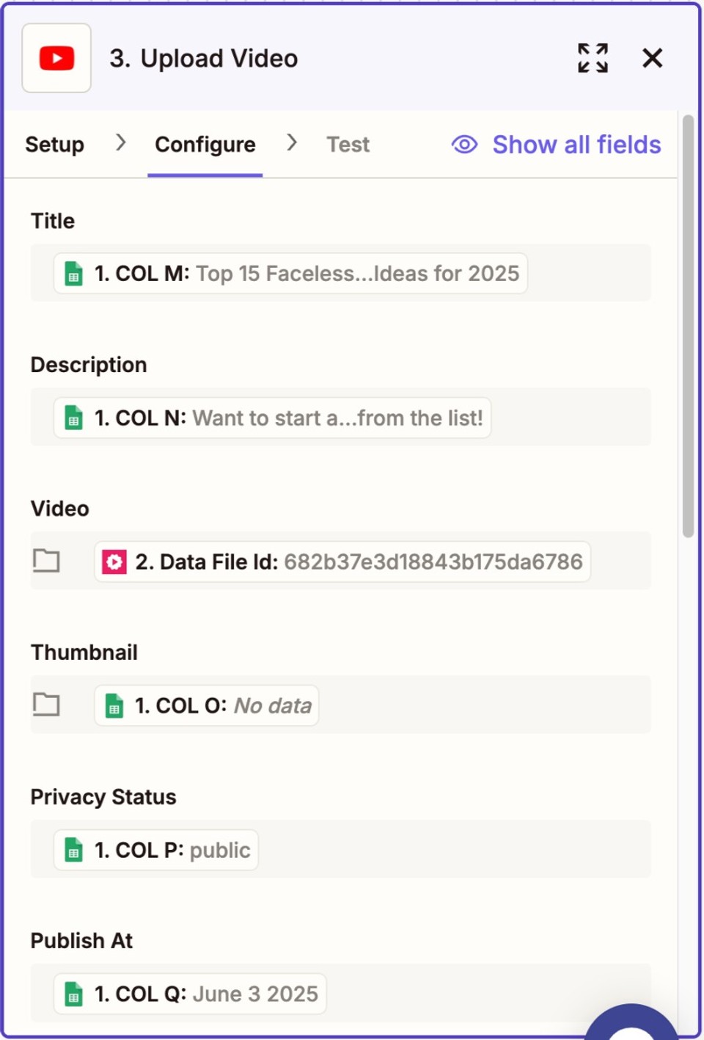The width and height of the screenshot is (704, 1040).
Task: Select the COL M title pill
Action: pos(290,274)
